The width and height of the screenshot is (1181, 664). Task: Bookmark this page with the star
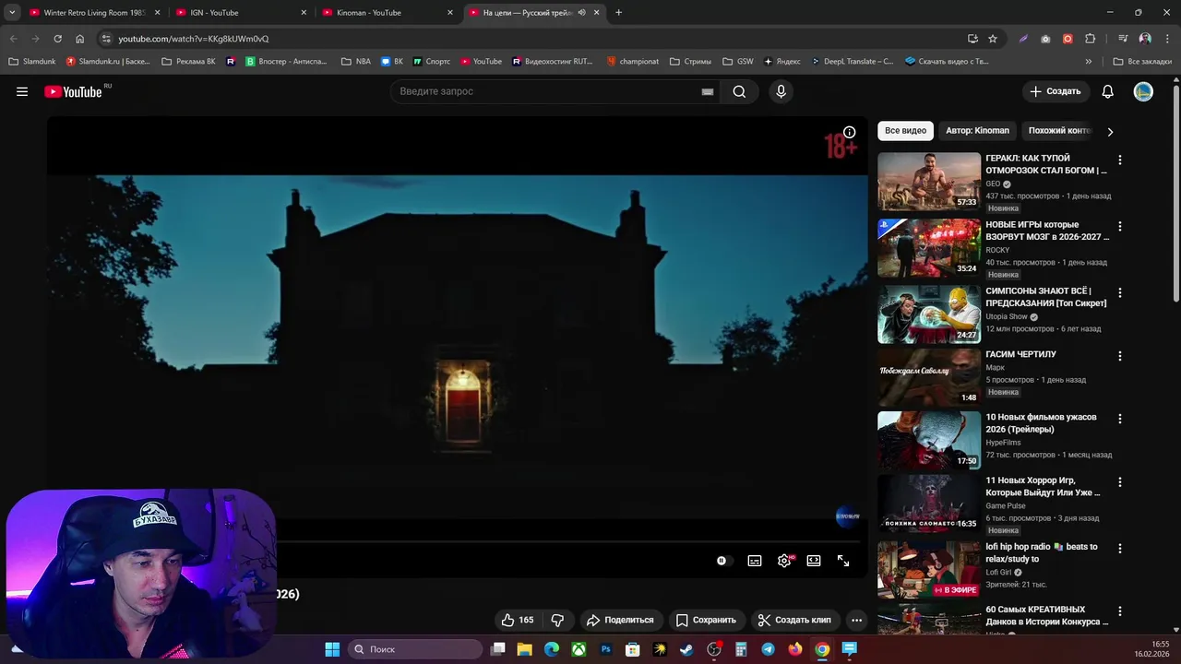993,39
